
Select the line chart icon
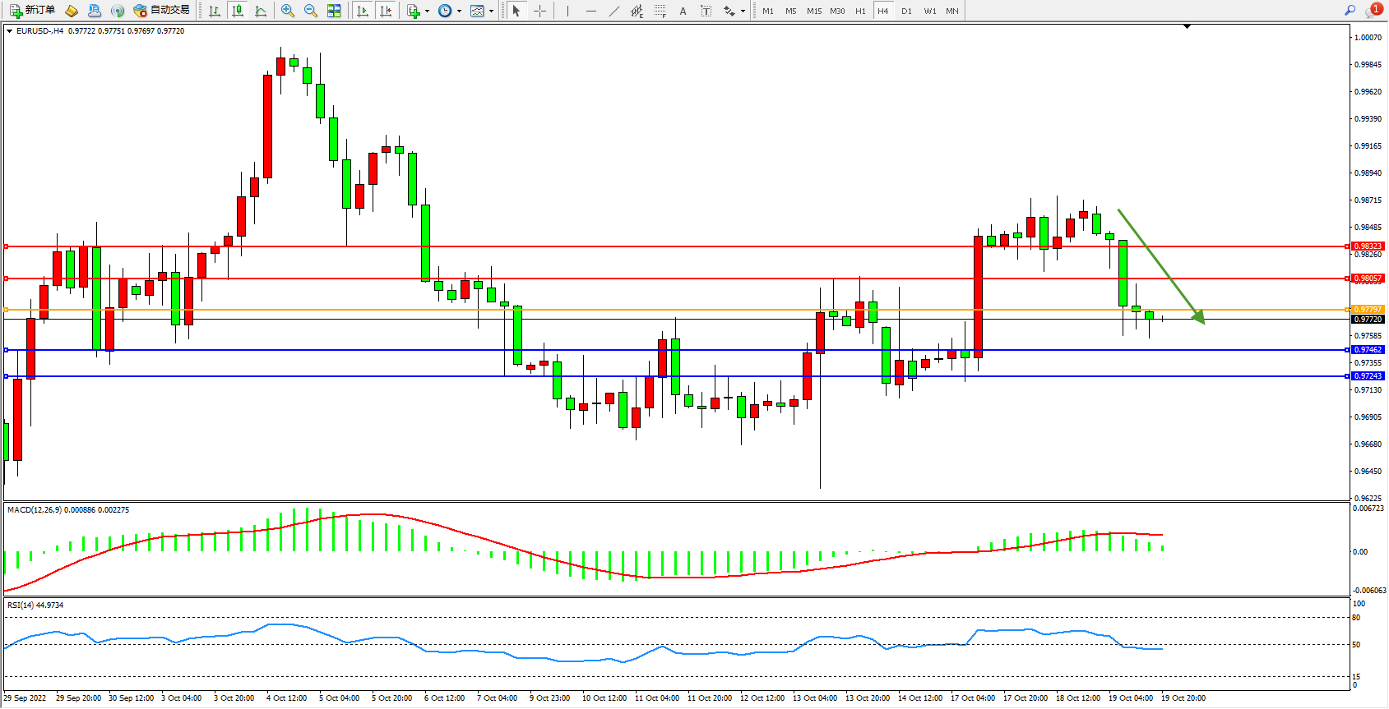tap(261, 11)
